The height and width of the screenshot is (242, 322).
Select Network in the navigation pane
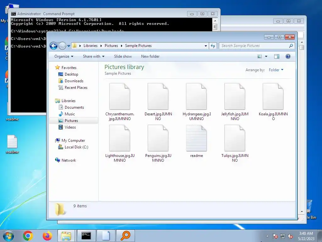point(69,160)
